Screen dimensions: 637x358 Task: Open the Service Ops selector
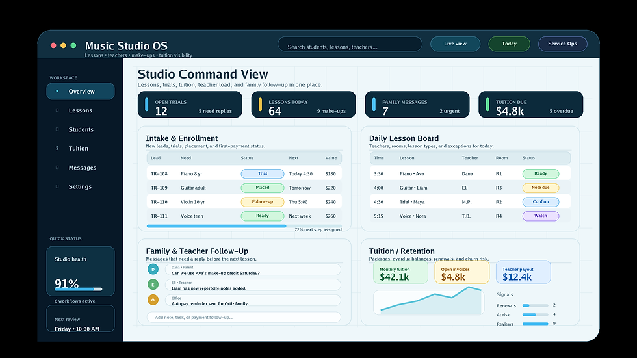pos(562,44)
